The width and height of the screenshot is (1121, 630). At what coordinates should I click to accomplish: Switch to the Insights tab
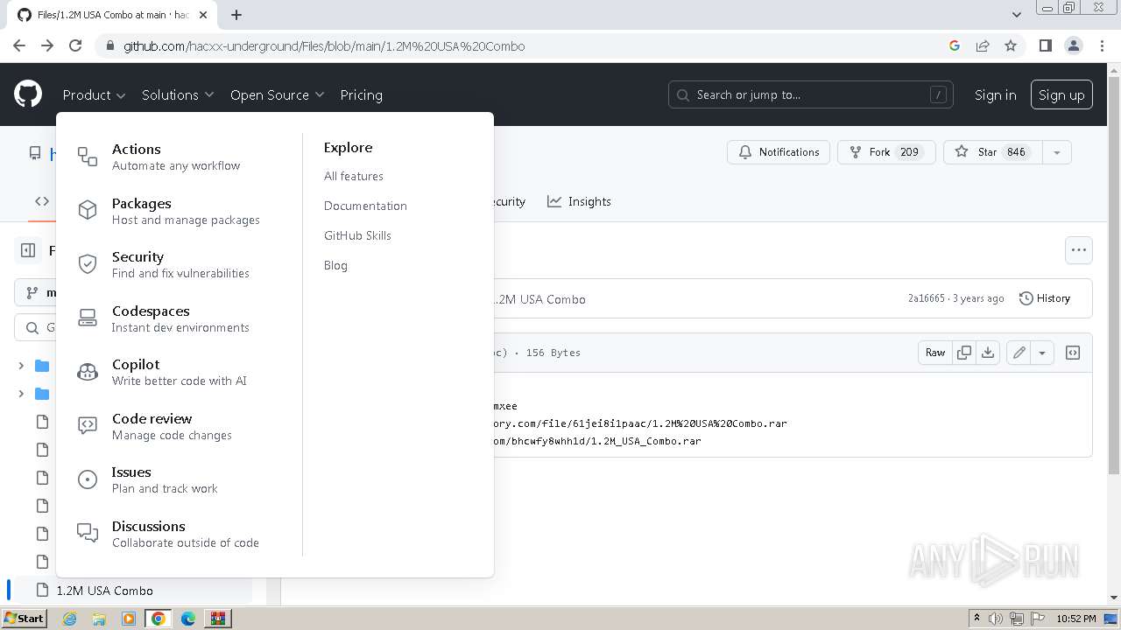[579, 201]
